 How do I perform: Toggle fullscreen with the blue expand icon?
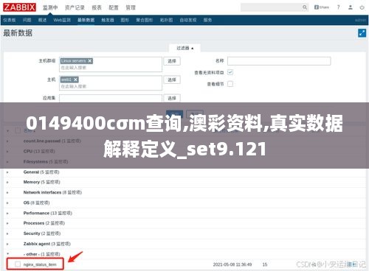[x=362, y=33]
